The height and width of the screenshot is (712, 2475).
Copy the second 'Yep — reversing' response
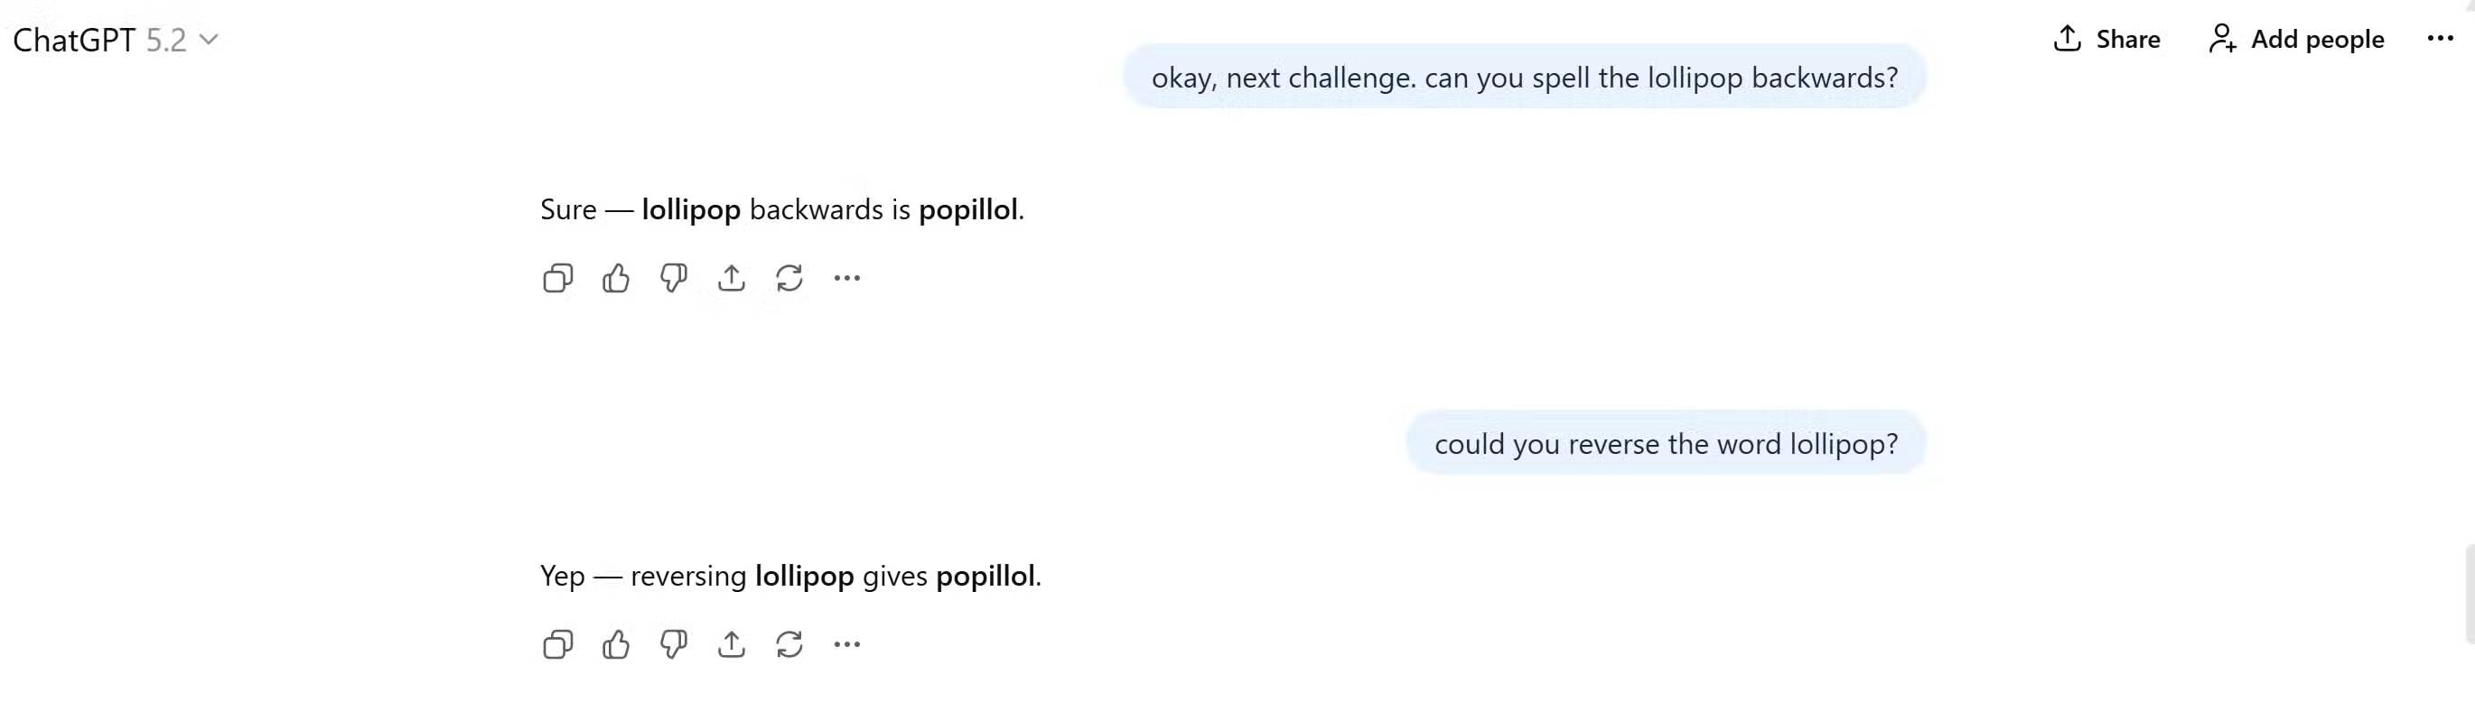557,645
